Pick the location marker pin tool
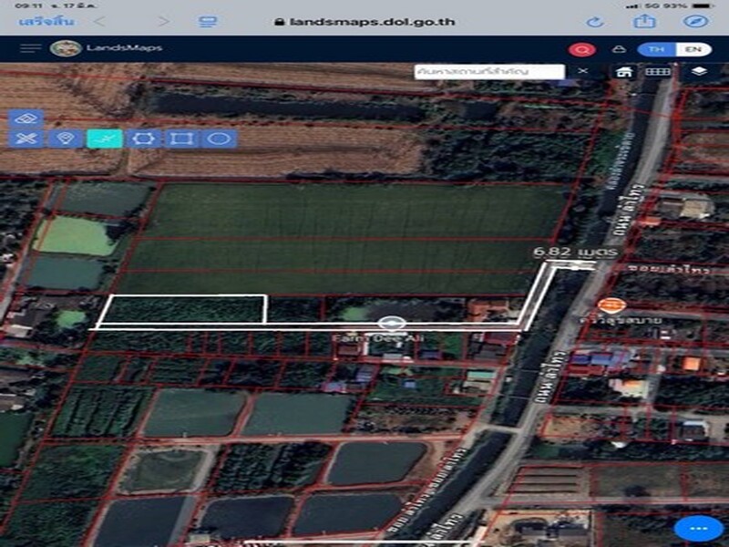This screenshot has height=547, width=729. pos(65,139)
